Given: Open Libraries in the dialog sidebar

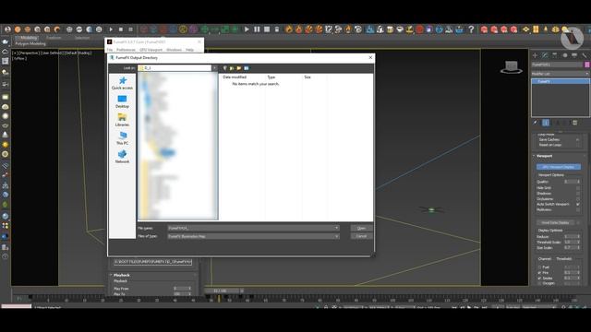Looking at the screenshot, I should 122,120.
